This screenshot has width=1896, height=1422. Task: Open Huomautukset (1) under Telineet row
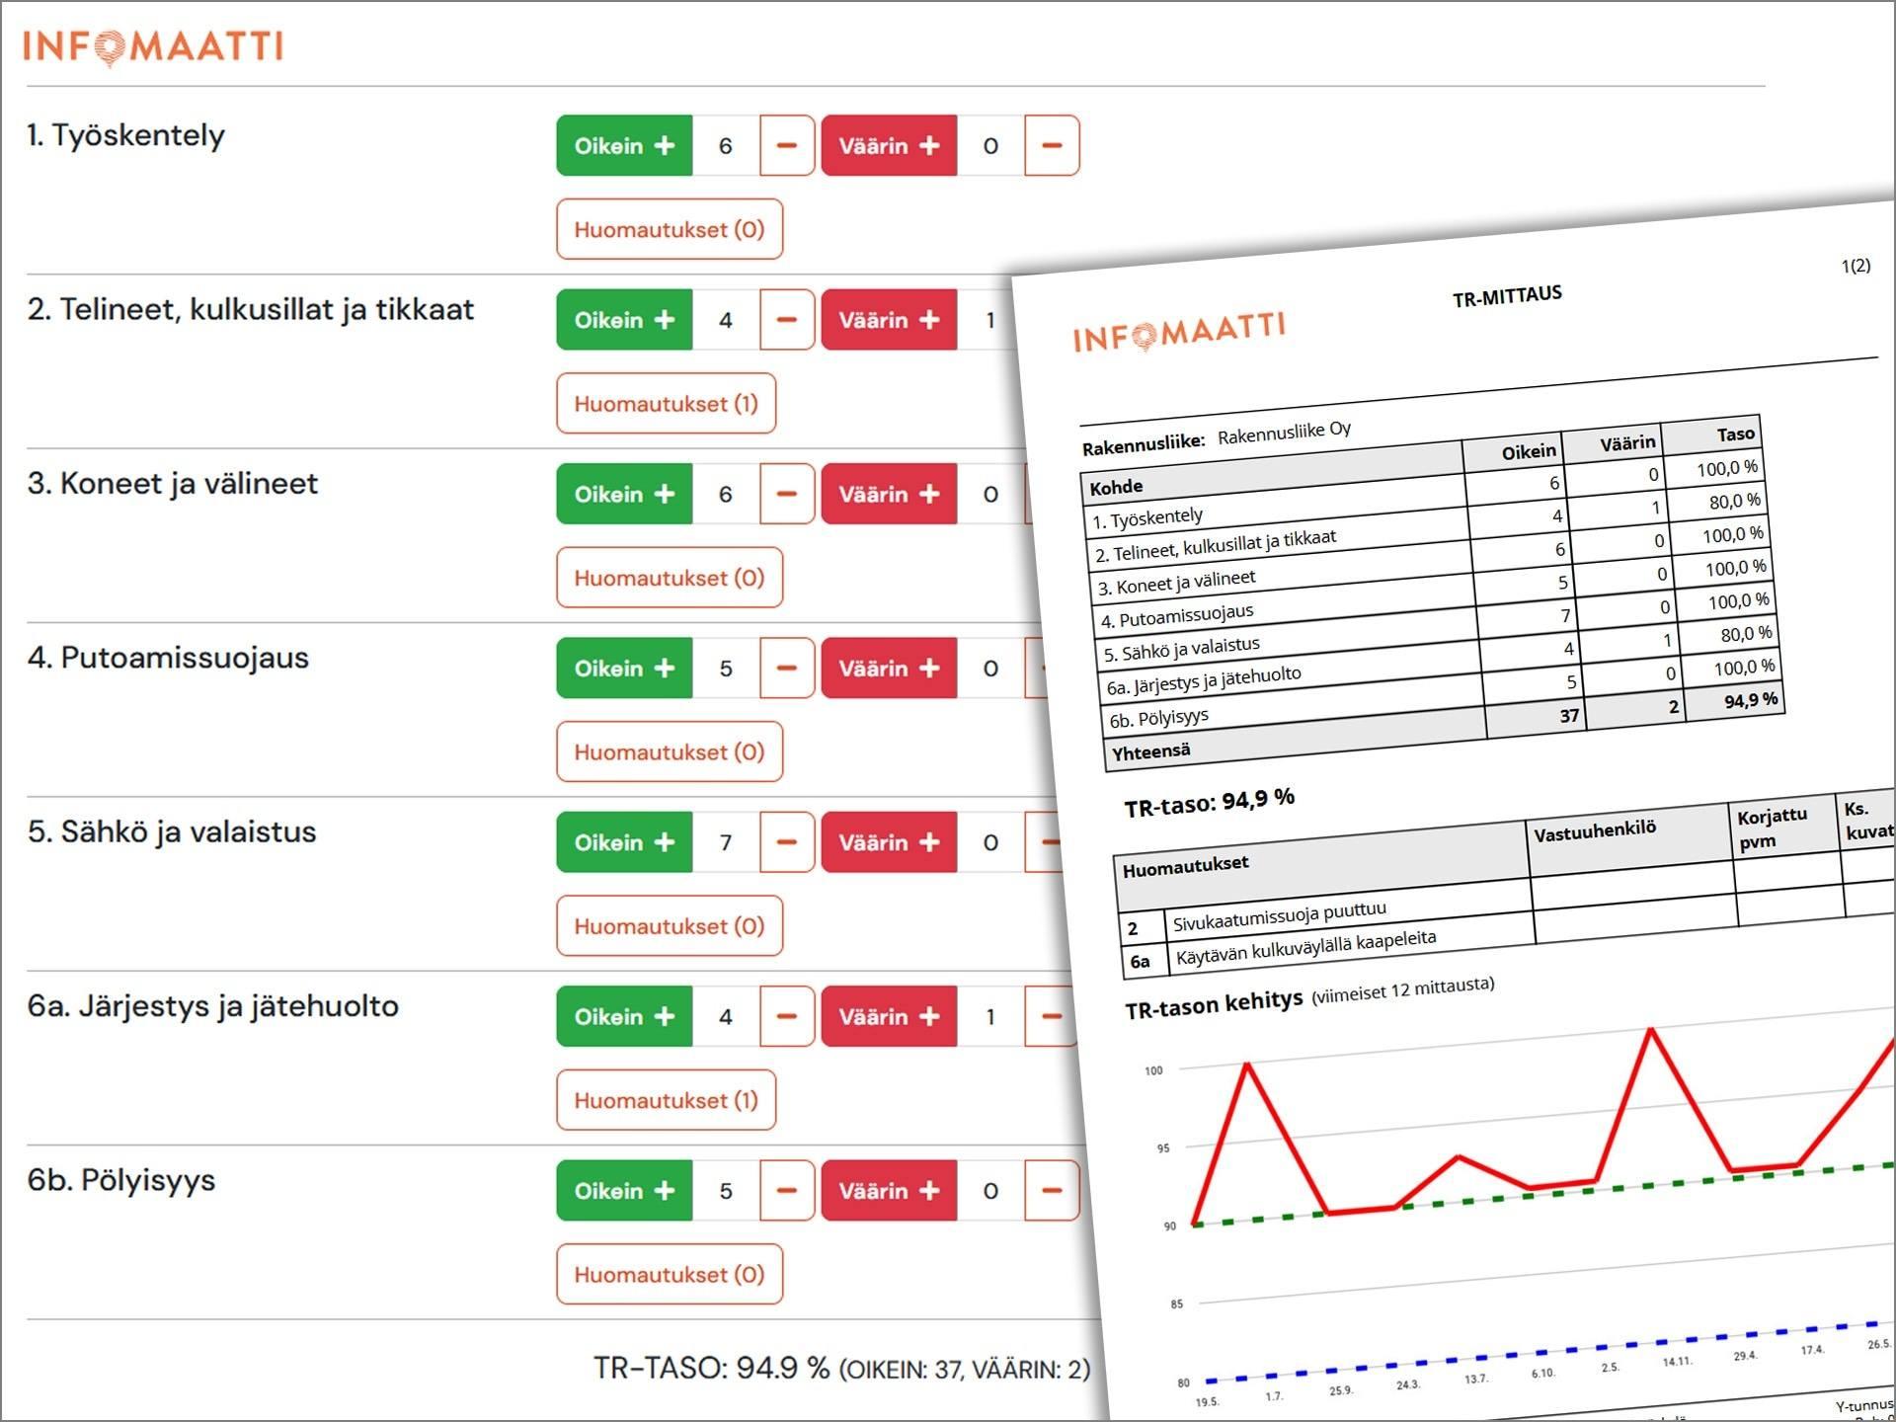coord(667,403)
